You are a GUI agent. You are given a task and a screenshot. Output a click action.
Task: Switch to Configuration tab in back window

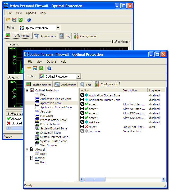pos(86,36)
